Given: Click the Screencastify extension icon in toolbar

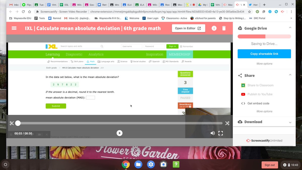Looking at the screenshot, I should pyautogui.click(x=283, y=12).
